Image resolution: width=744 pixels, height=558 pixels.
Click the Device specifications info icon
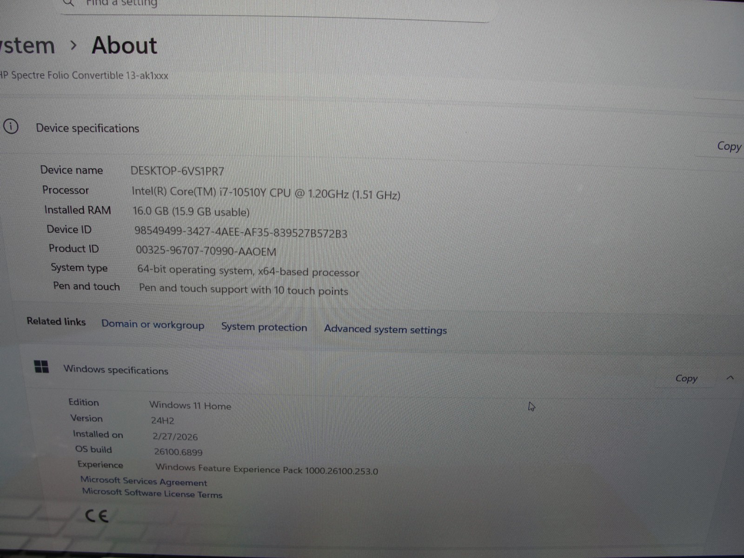(11, 126)
